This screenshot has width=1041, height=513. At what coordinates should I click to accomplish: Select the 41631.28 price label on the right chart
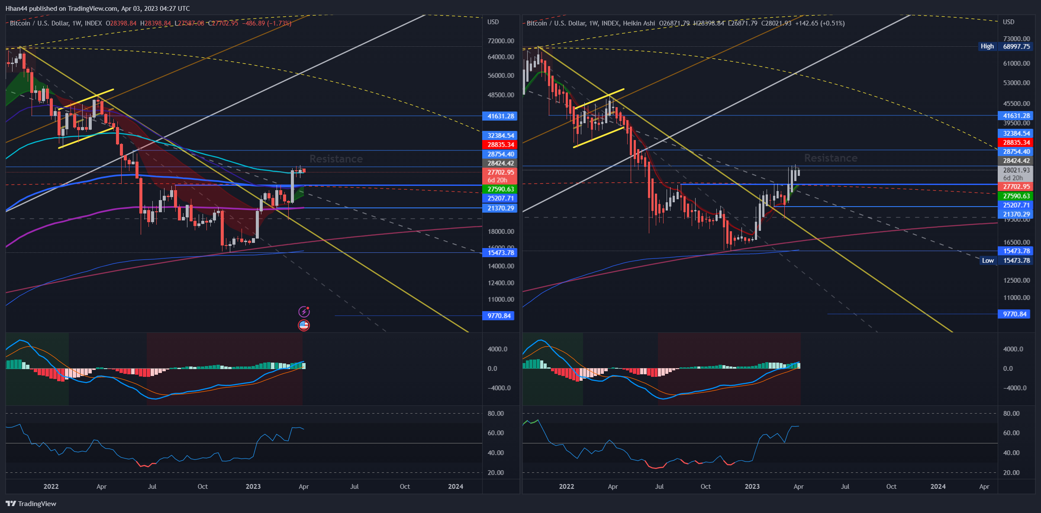coord(1016,115)
